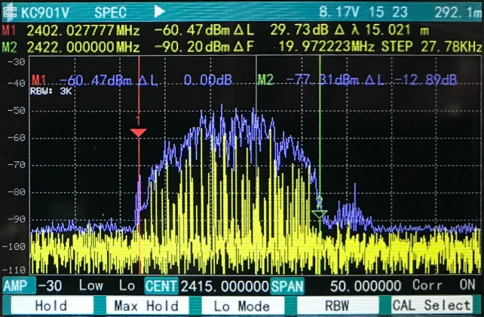Image resolution: width=484 pixels, height=317 pixels.
Task: Toggle the Corr ON setting
Action: click(443, 286)
